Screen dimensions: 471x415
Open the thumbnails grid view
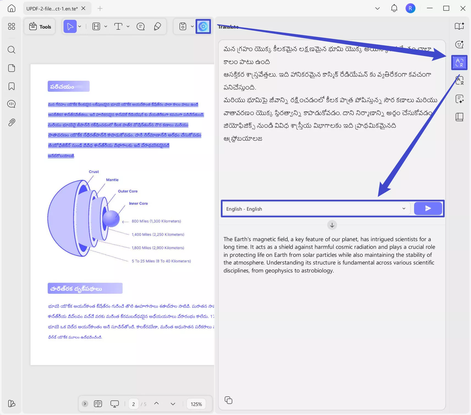coord(11,26)
